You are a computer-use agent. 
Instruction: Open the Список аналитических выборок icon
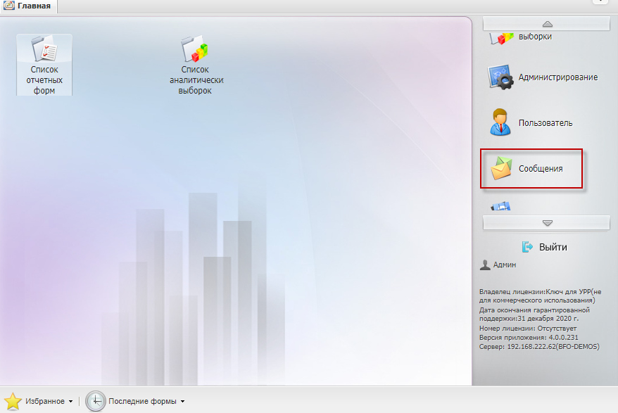pos(195,50)
